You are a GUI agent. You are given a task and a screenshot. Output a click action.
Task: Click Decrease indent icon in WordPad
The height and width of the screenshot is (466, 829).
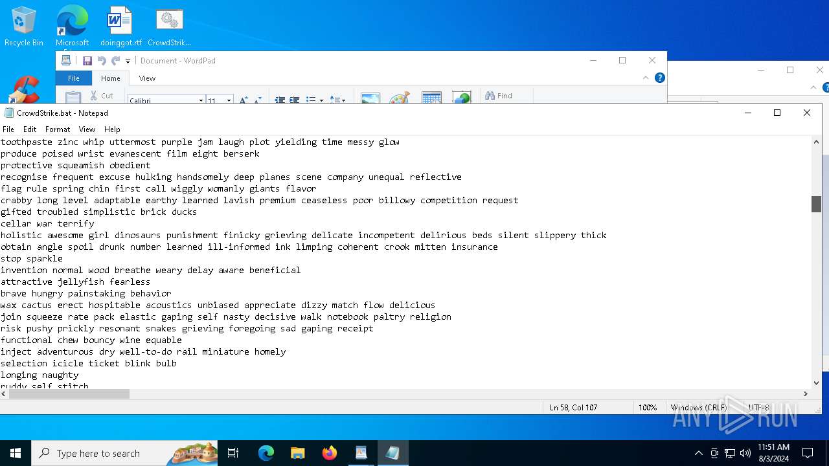(280, 100)
